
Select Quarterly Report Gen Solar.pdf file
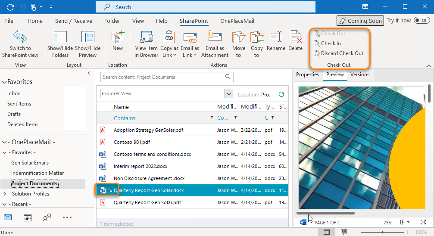pos(192,202)
